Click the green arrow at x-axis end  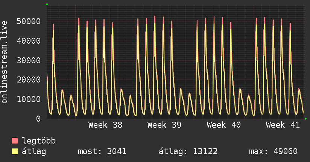[x=306, y=119]
